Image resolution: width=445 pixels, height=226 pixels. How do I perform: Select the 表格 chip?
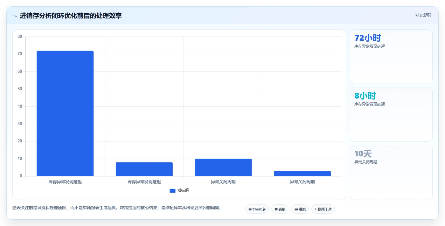click(x=280, y=209)
